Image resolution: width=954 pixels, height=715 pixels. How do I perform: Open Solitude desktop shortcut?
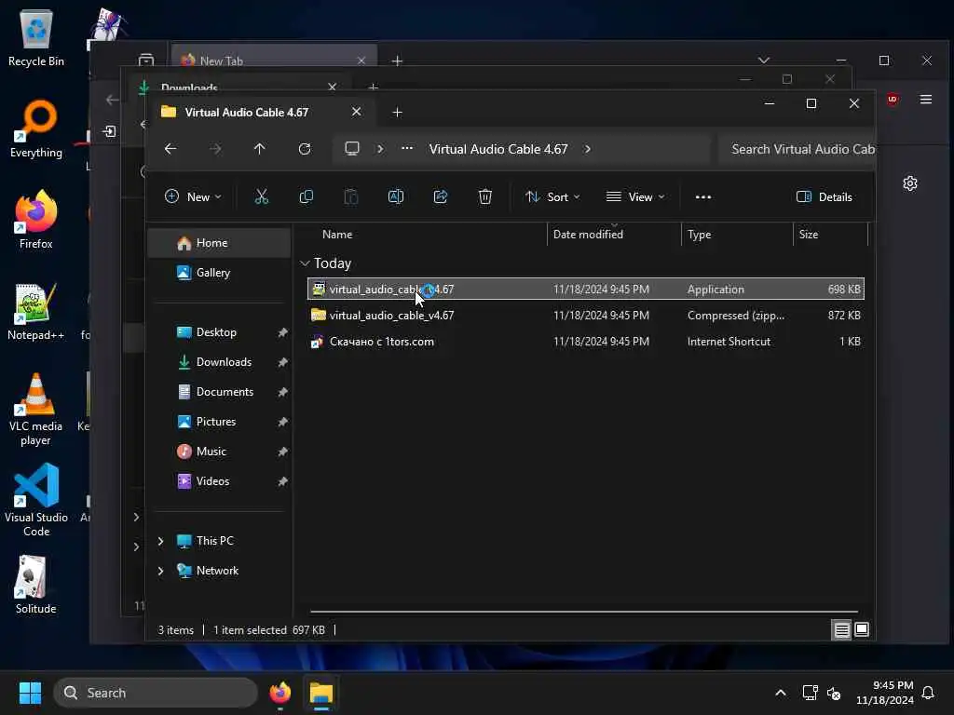click(36, 585)
